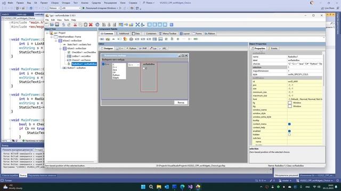Toggle the enabled property checkbox
Viewport: 341px width, 191px height.
pyautogui.click(x=289, y=131)
